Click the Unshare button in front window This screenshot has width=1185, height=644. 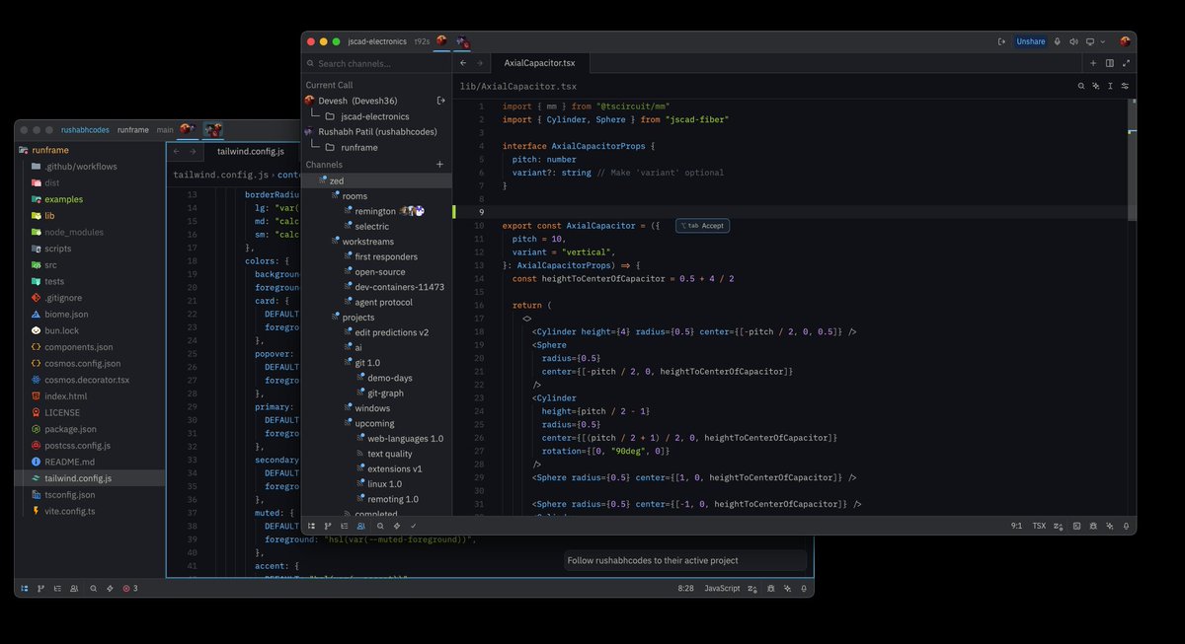click(x=1031, y=41)
